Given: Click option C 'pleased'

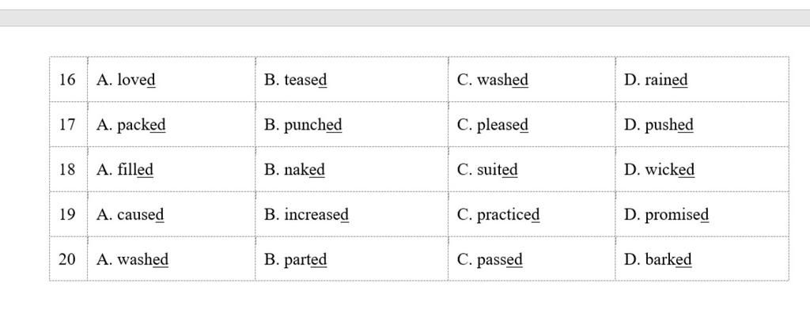Looking at the screenshot, I should coord(502,125).
